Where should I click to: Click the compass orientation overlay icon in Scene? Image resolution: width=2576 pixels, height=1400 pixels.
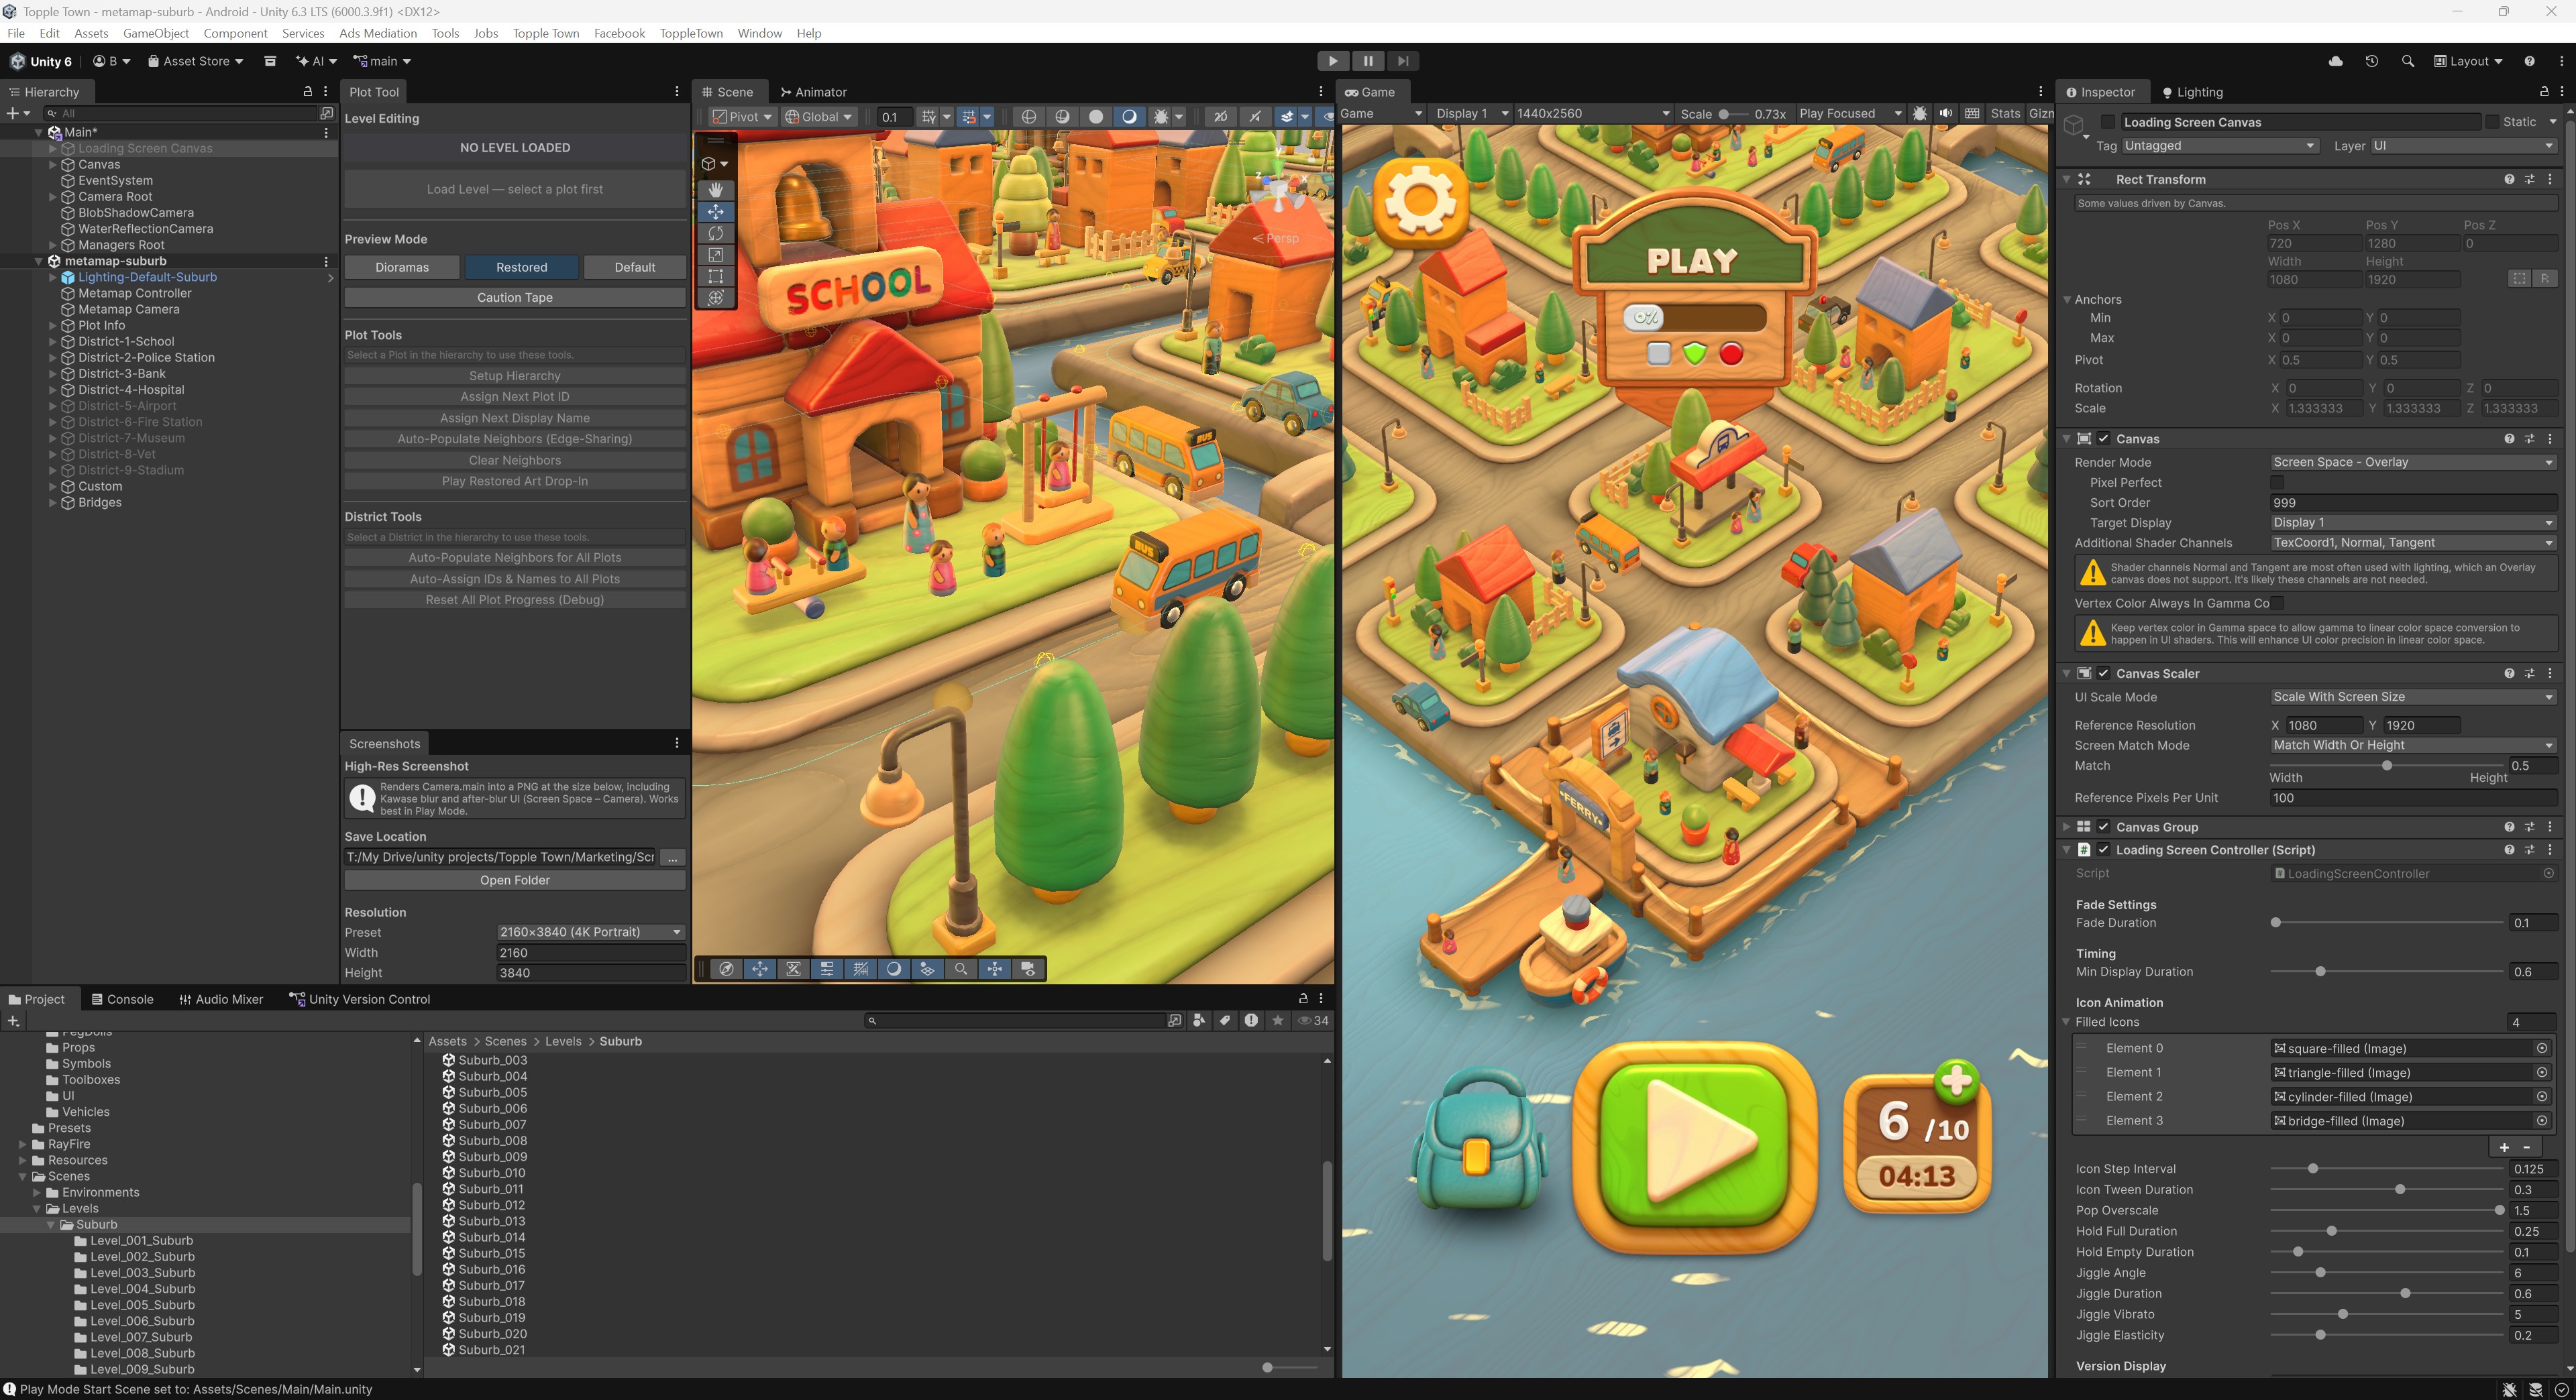pyautogui.click(x=727, y=970)
